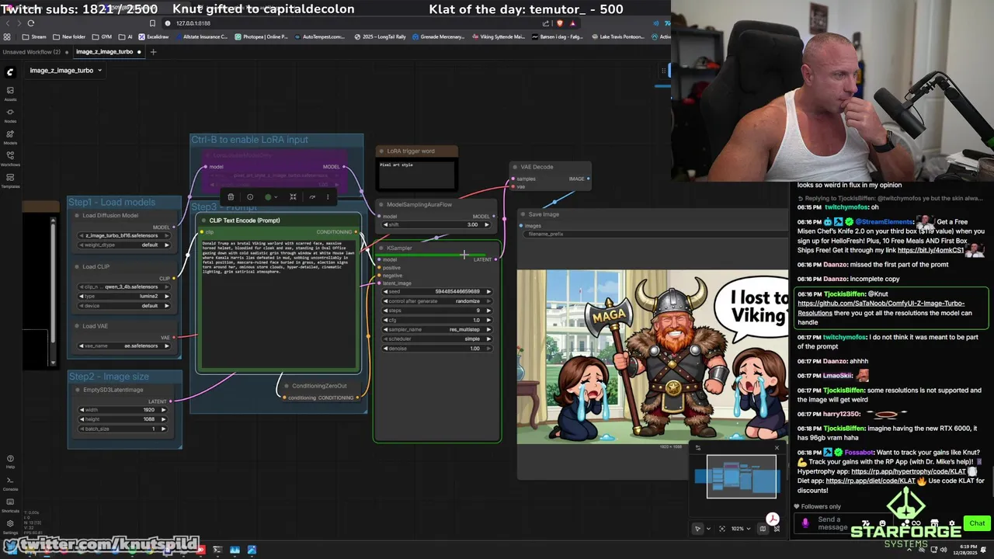
Task: Open image_z_image_turbo workflow dropdown
Action: 66,70
